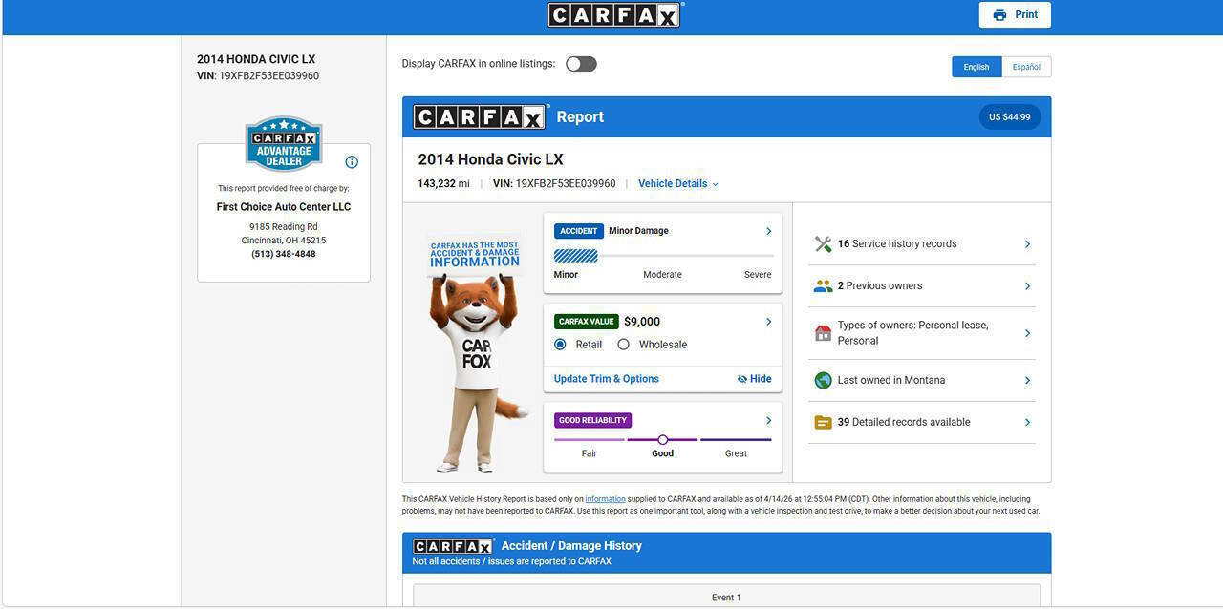The height and width of the screenshot is (609, 1223).
Task: Expand the Minor Damage accident card
Action: [768, 231]
